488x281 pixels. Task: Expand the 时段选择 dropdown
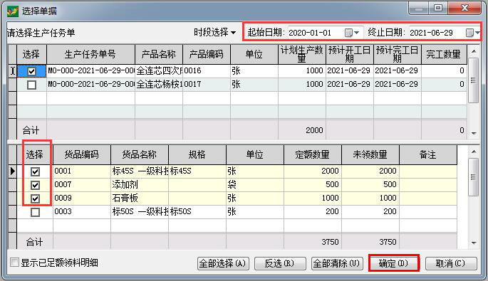click(x=214, y=32)
